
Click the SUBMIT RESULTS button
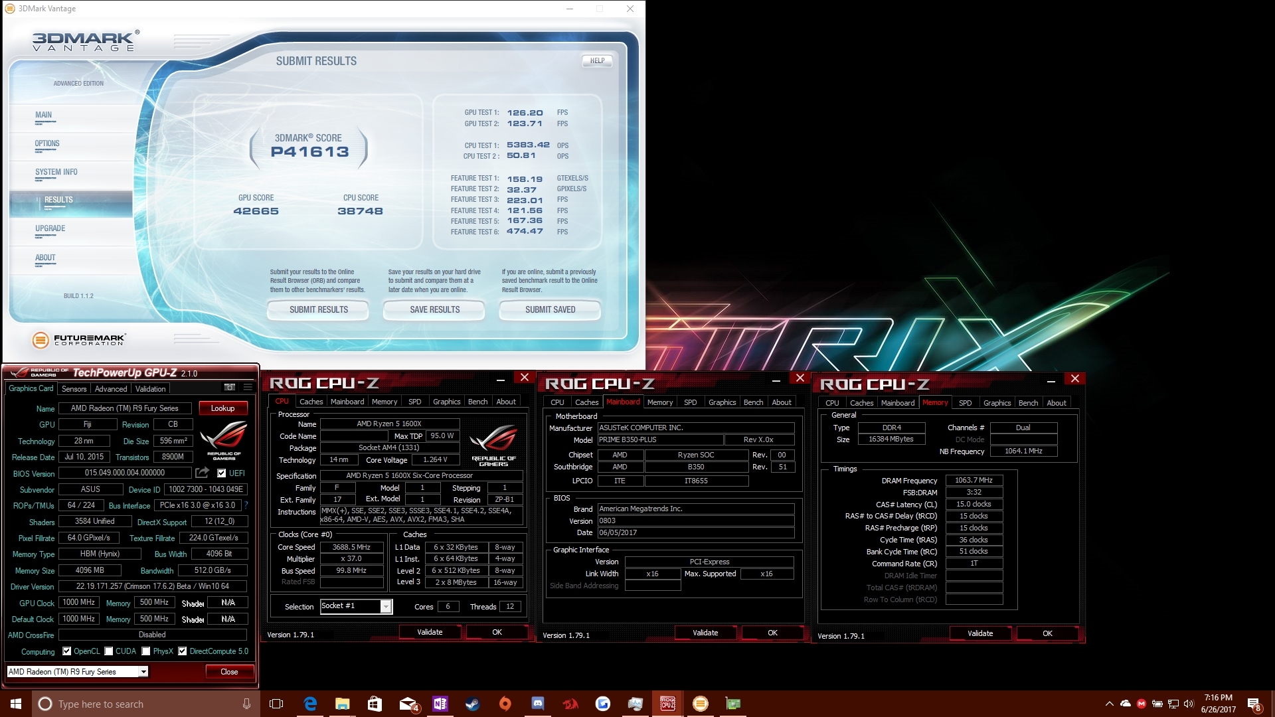[318, 310]
